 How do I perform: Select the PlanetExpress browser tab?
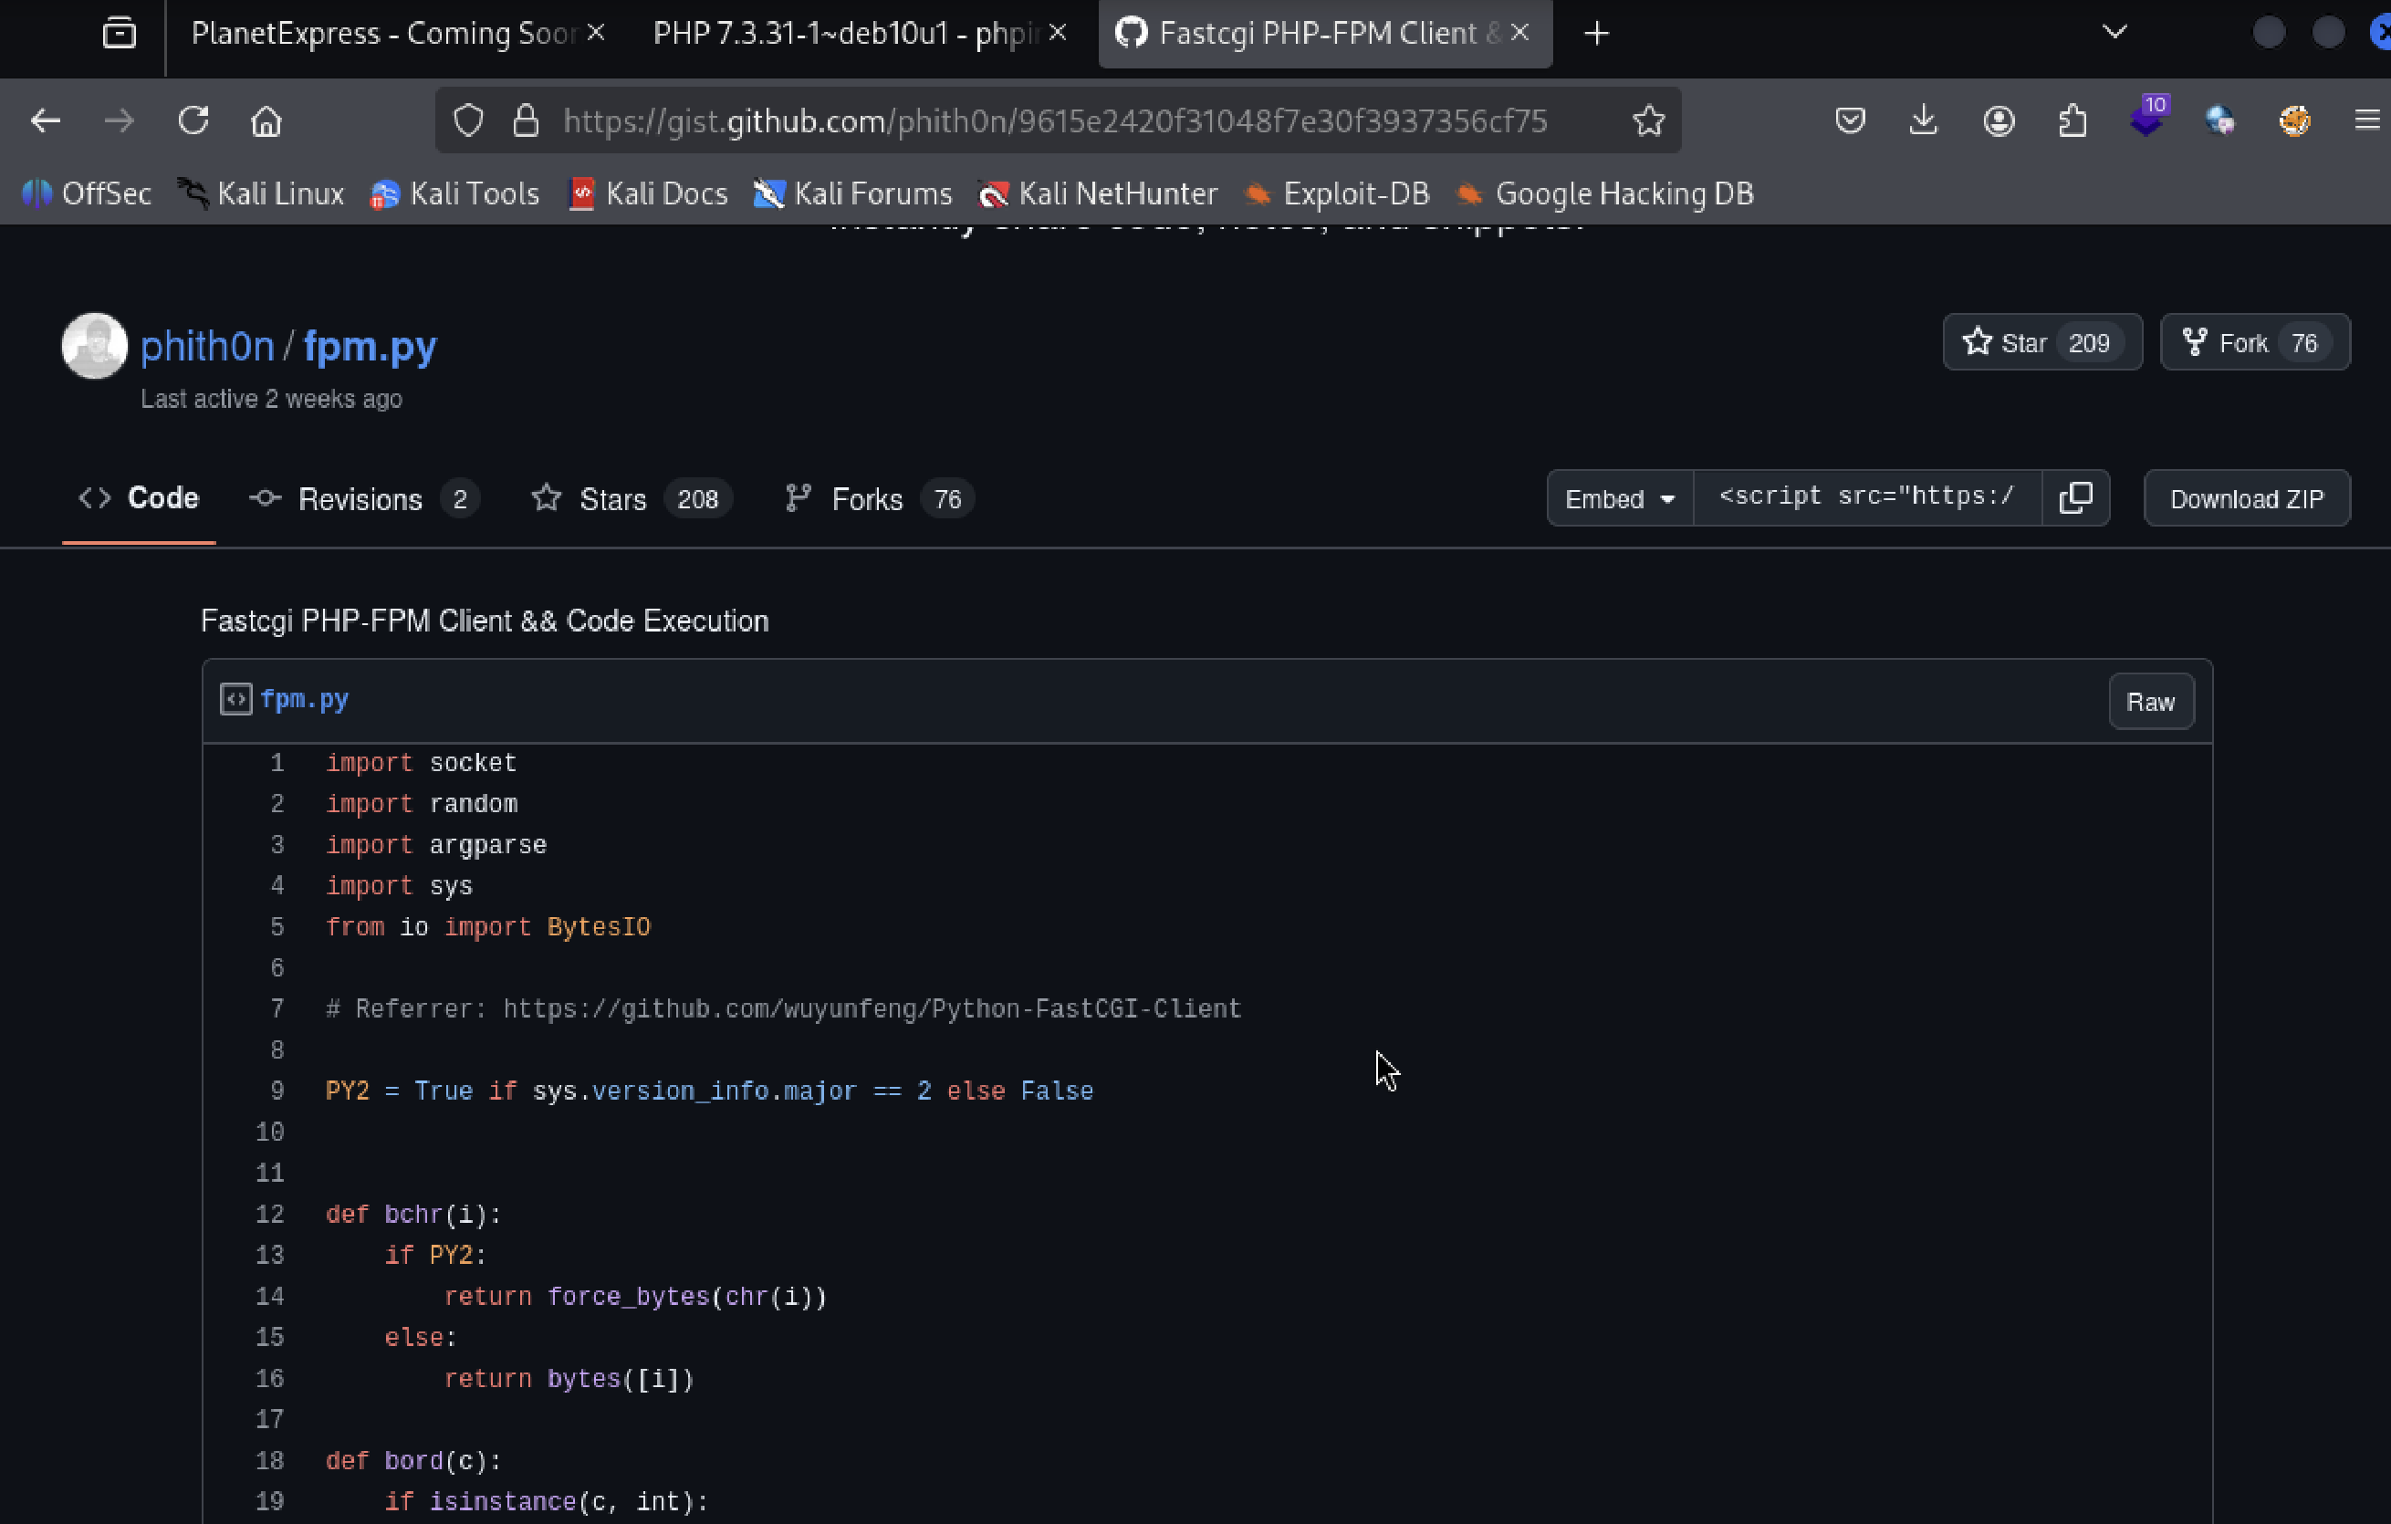pyautogui.click(x=383, y=34)
